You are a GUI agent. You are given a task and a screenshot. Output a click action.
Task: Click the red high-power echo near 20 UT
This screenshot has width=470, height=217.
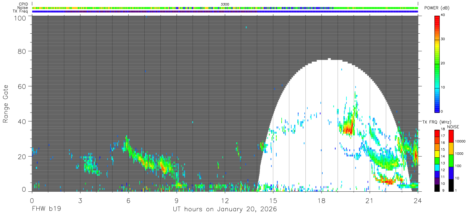(348, 129)
